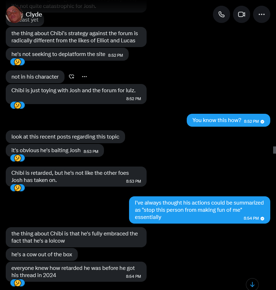The image size is (276, 290).
Task: Click Clyde's name in the header
Action: point(34,14)
